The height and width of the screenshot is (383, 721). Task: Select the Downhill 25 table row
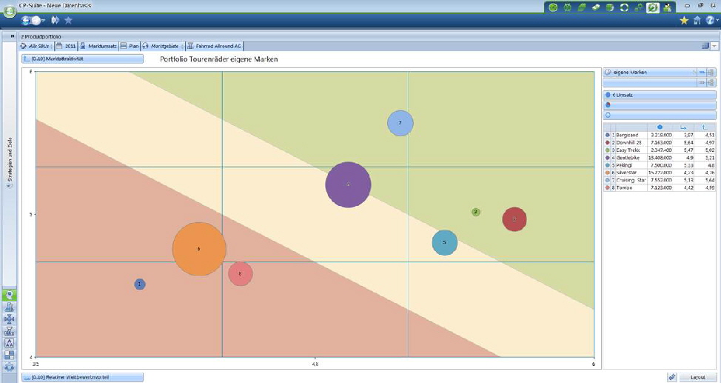[x=660, y=143]
